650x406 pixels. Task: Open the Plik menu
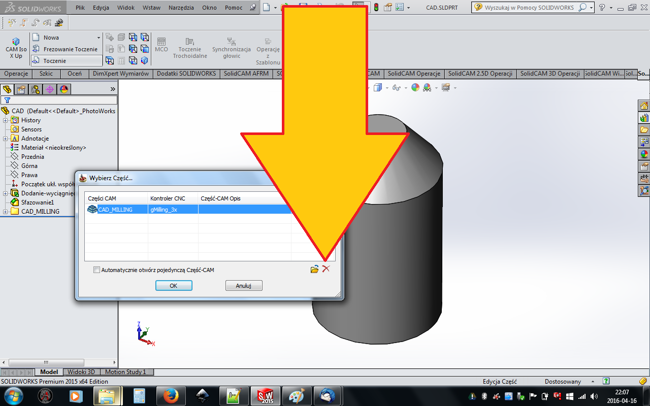80,8
